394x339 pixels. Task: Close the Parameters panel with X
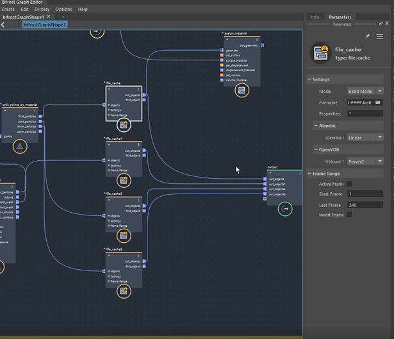click(387, 24)
